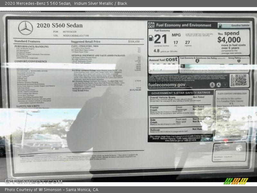Image resolution: width=257 pixels, height=193 pixels.
Task: Select the $113,765.00 total amount
Action: 135,90
